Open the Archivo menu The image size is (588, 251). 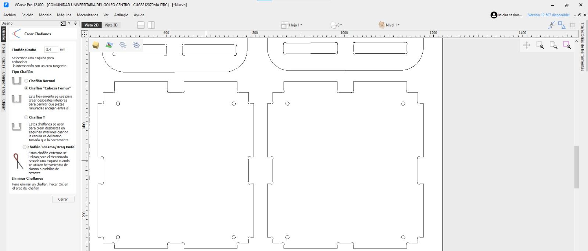click(x=10, y=15)
